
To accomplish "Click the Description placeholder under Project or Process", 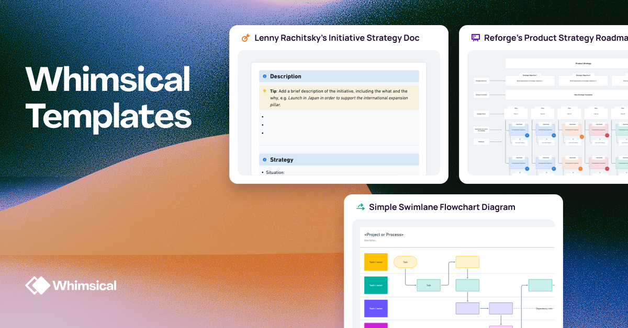I will (371, 241).
